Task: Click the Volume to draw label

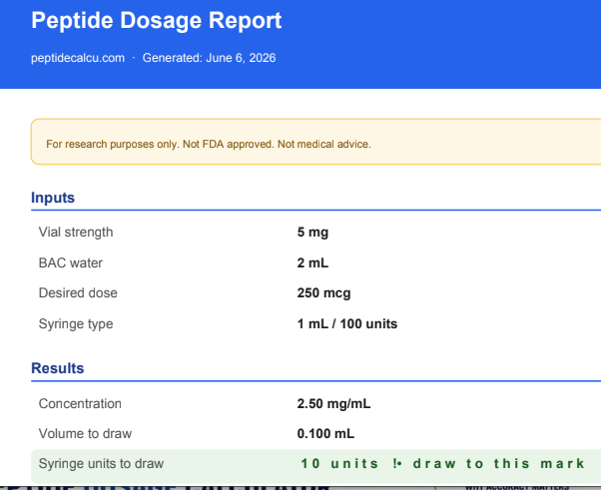Action: 85,434
